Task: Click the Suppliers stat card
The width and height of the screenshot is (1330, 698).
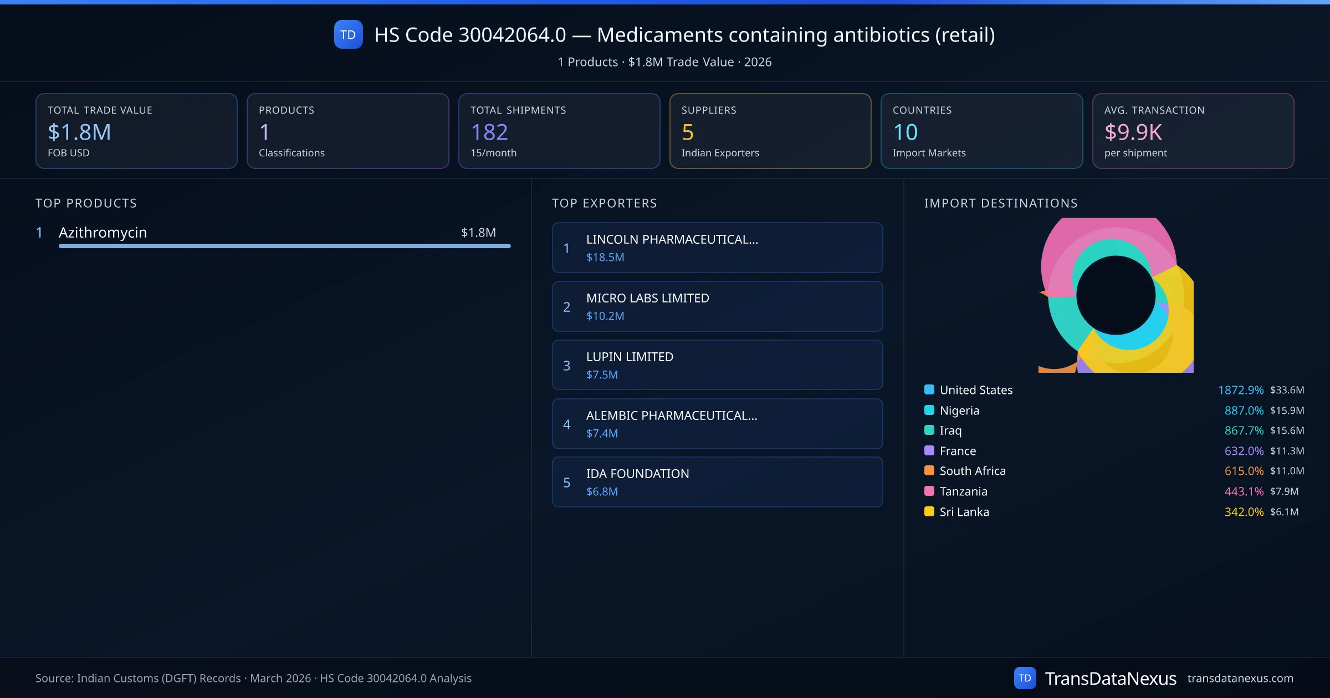Action: point(770,131)
